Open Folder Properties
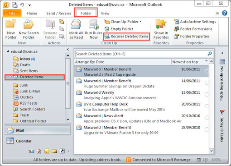231x166 pixels. coord(192,36)
